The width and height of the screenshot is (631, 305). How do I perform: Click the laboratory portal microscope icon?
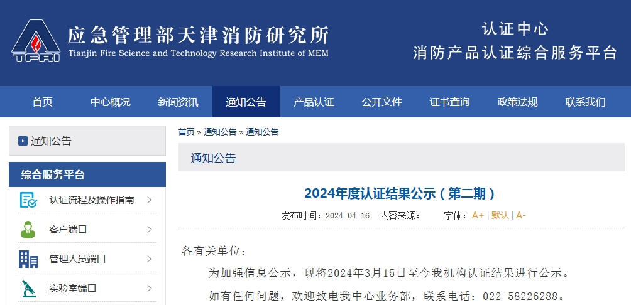28,288
